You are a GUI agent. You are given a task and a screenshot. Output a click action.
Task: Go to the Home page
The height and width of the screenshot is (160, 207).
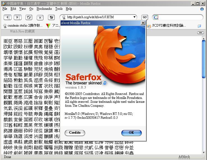(x=51, y=17)
